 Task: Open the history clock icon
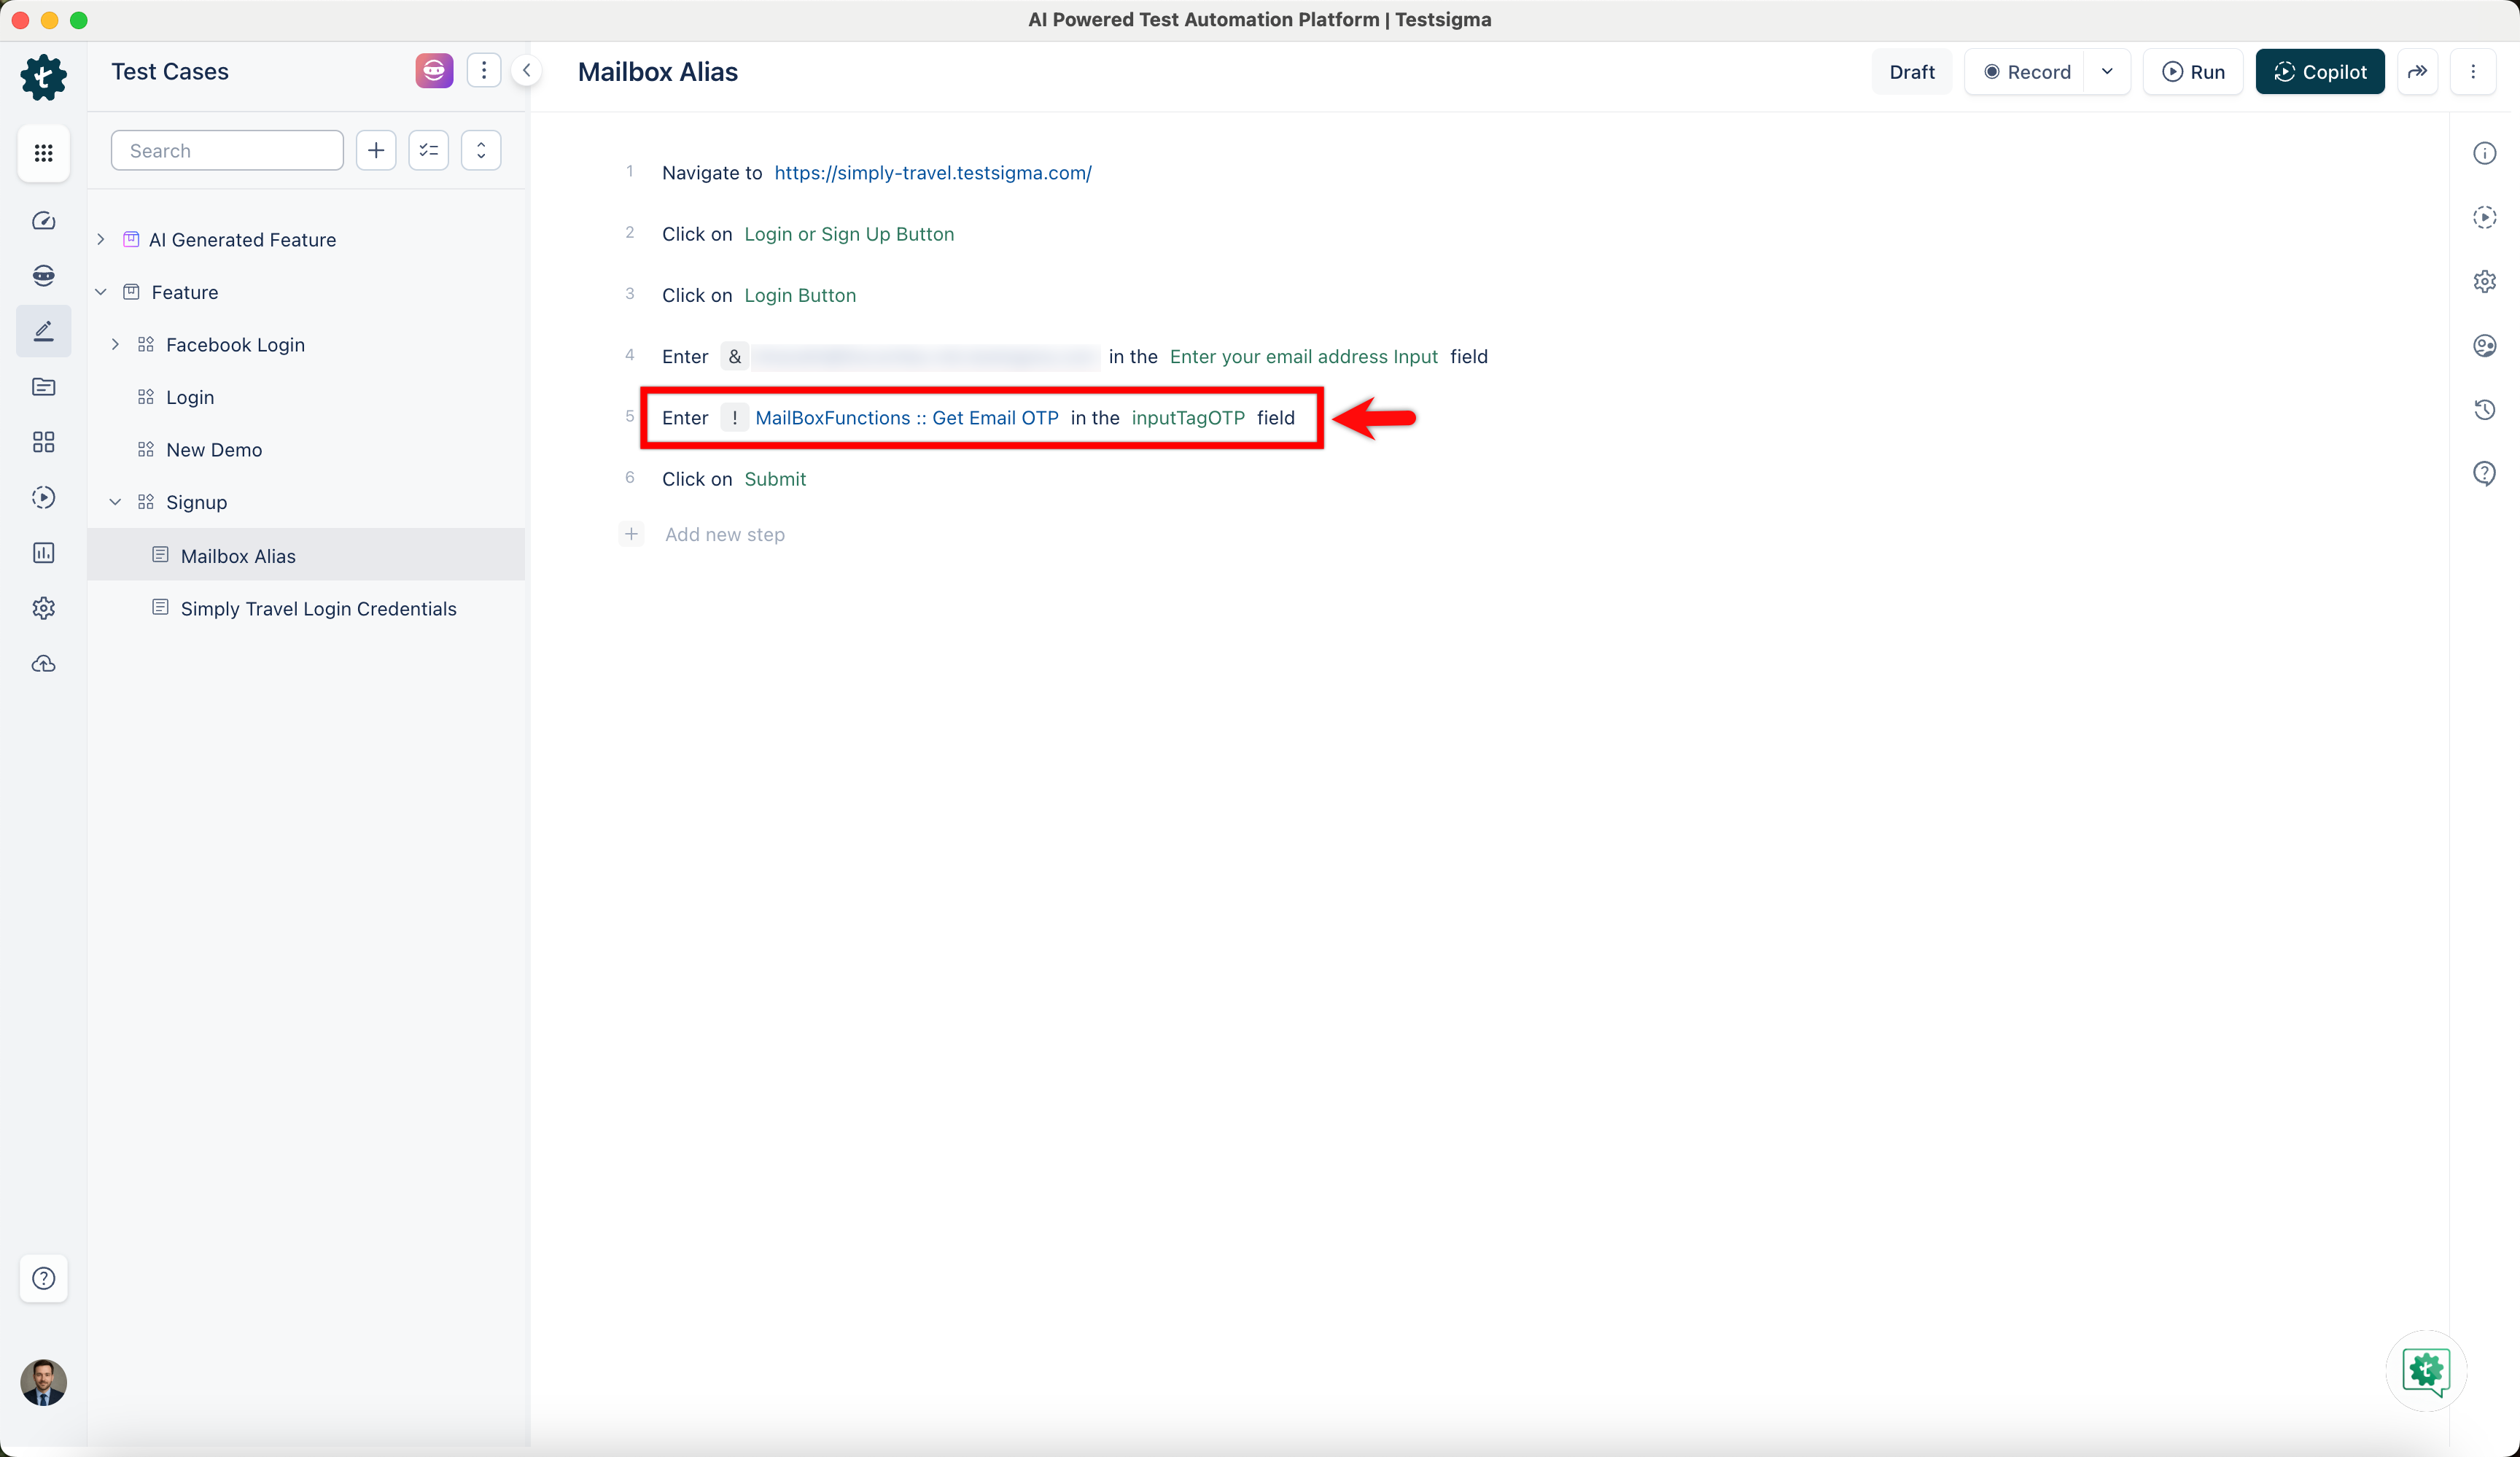point(2484,409)
